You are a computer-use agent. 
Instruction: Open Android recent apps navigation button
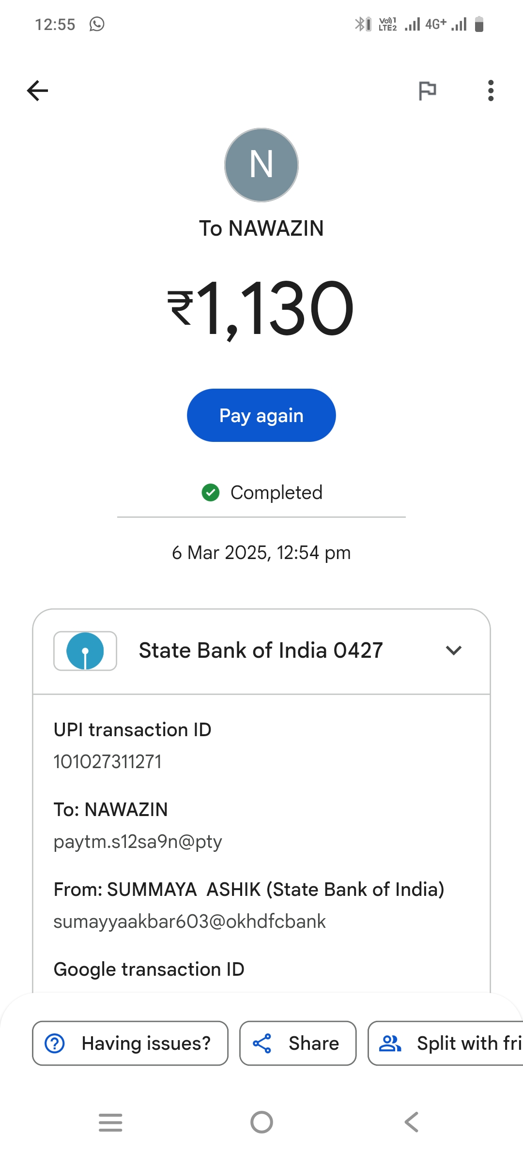[x=110, y=1122]
